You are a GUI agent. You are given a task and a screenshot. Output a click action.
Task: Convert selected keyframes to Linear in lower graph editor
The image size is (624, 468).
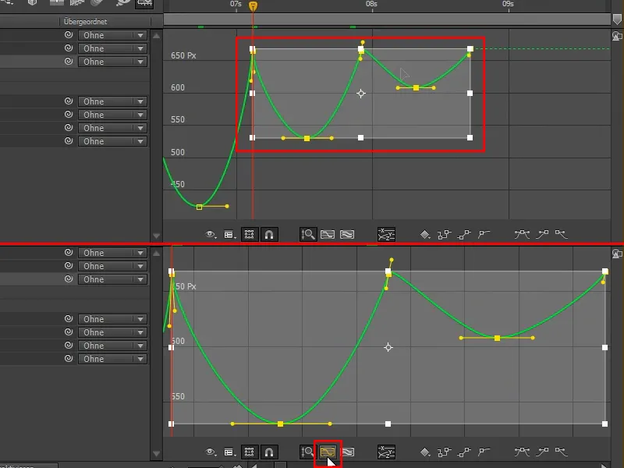pos(464,452)
